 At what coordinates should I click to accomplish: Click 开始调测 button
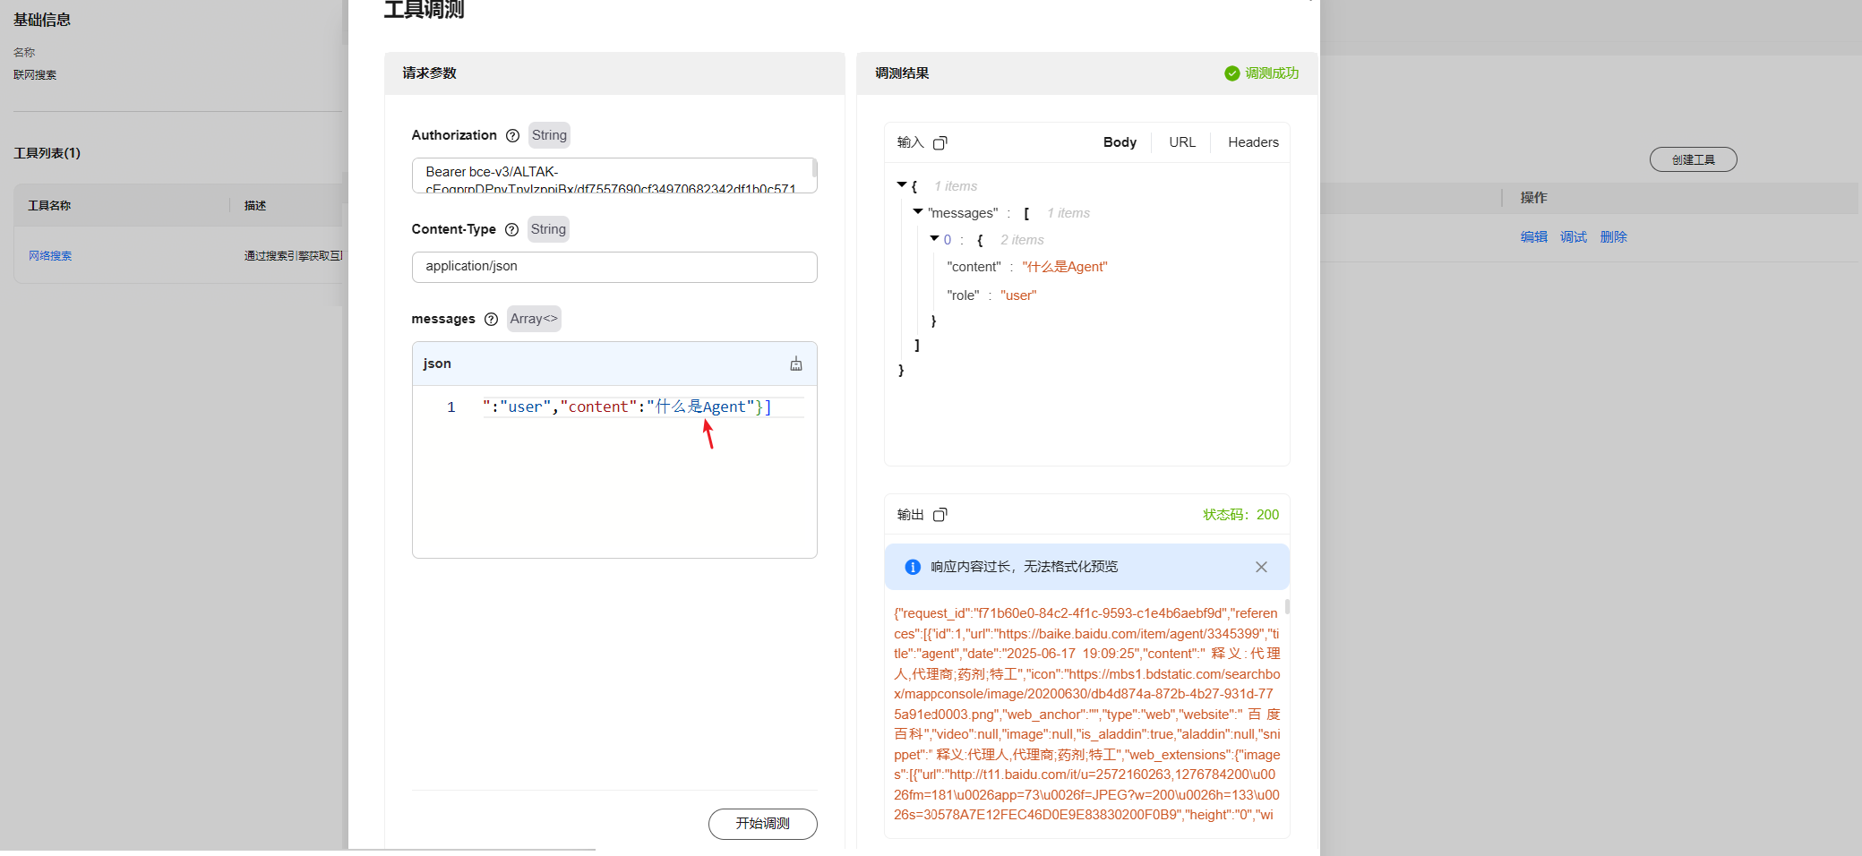tap(763, 824)
